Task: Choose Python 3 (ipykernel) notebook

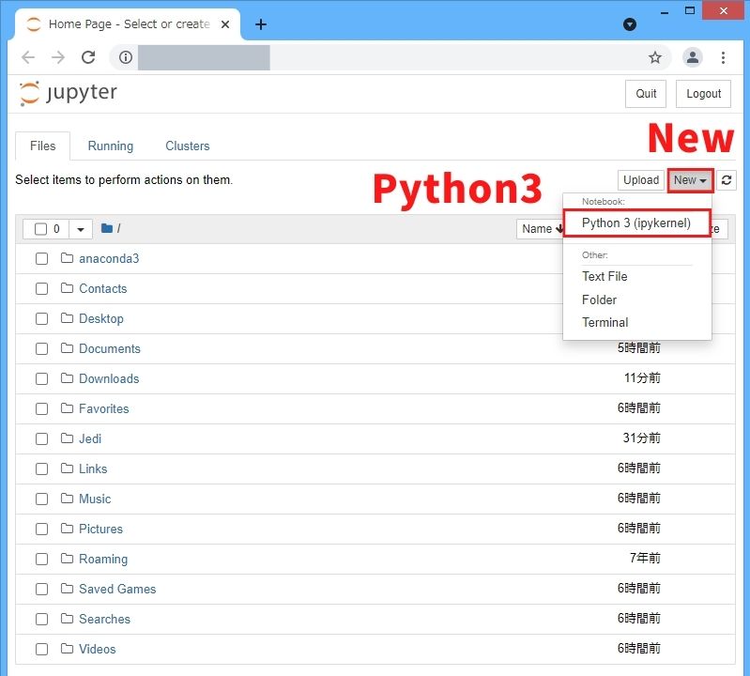Action: [636, 223]
